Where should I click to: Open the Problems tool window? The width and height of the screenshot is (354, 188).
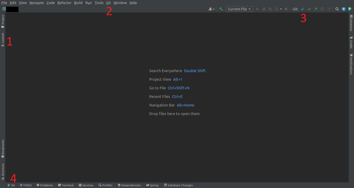45,185
